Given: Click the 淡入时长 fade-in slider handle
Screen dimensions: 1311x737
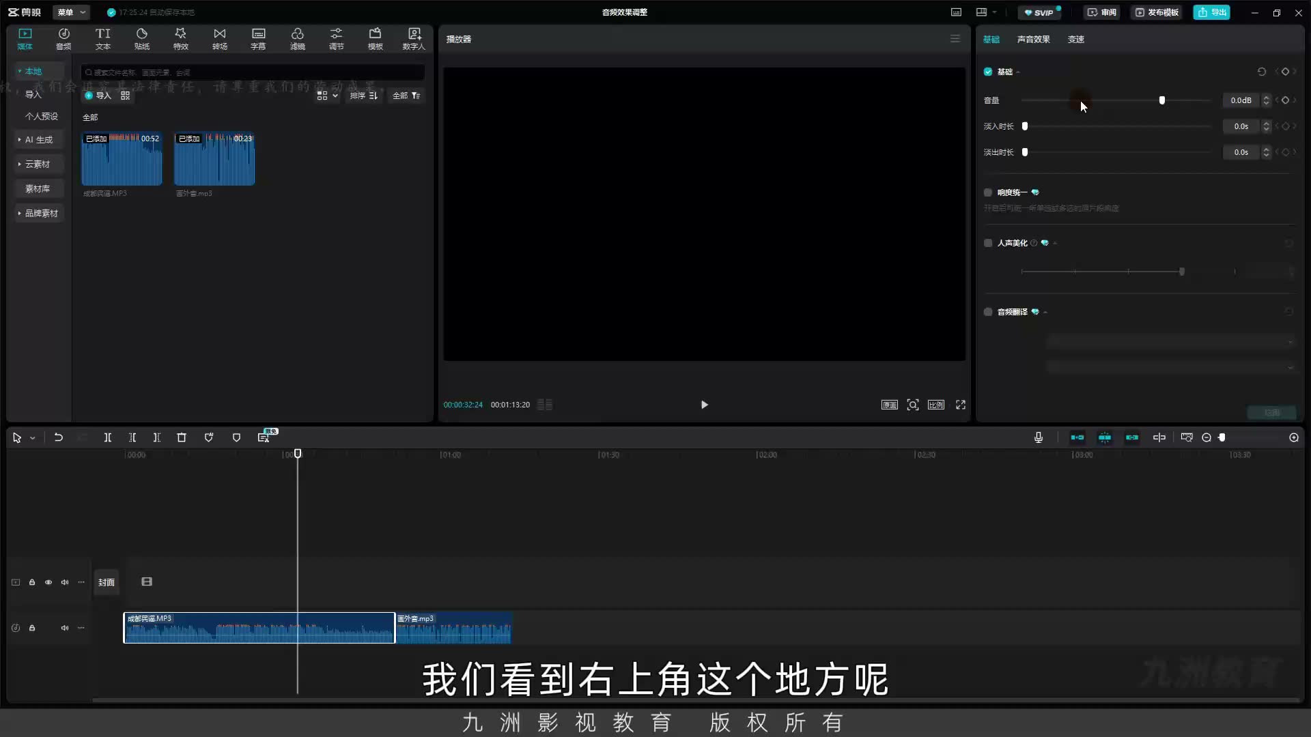Looking at the screenshot, I should click(x=1025, y=126).
